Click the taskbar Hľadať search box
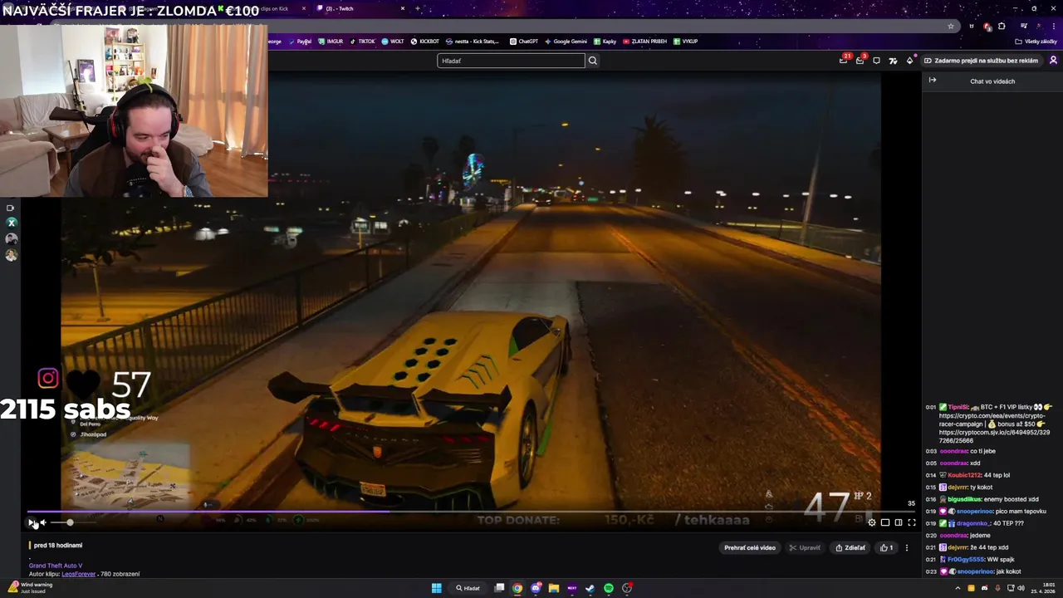This screenshot has width=1063, height=598. click(x=468, y=588)
